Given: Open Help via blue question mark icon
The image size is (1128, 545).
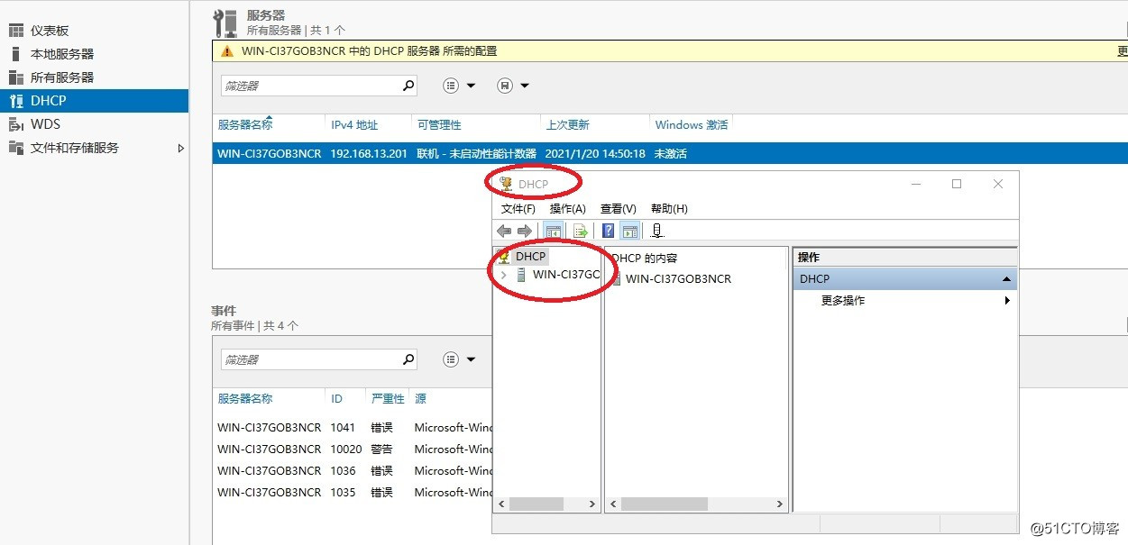Looking at the screenshot, I should coord(609,231).
